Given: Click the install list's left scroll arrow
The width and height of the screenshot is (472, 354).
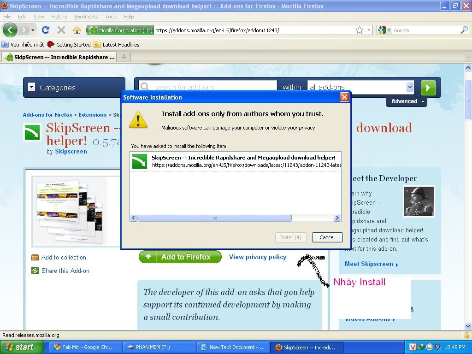Looking at the screenshot, I should [x=134, y=218].
